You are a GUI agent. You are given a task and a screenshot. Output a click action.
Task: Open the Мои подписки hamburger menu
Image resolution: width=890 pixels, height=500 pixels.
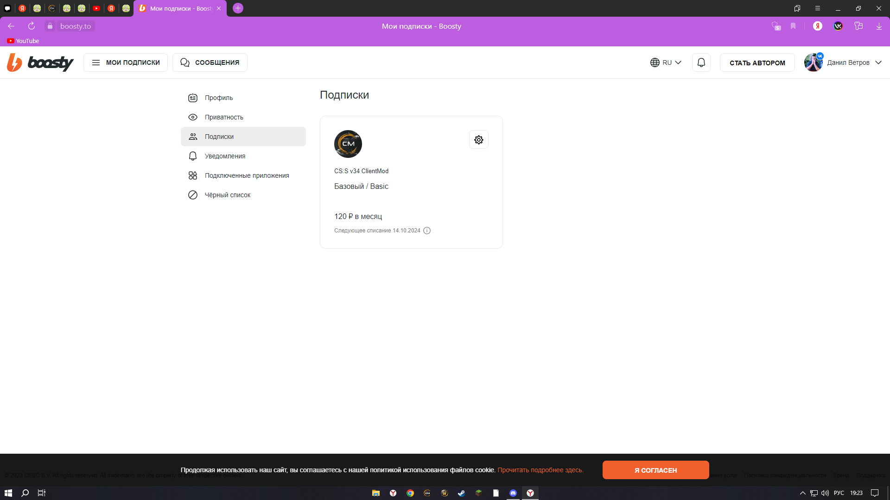(x=126, y=62)
